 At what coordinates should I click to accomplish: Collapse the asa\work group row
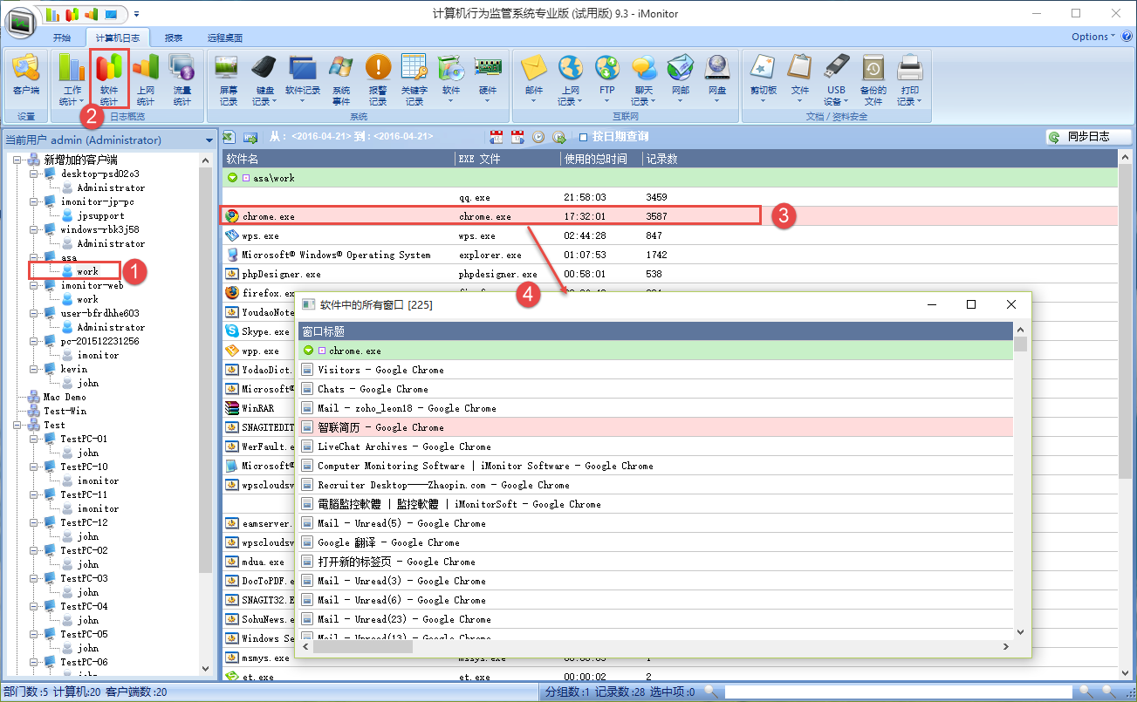point(232,178)
